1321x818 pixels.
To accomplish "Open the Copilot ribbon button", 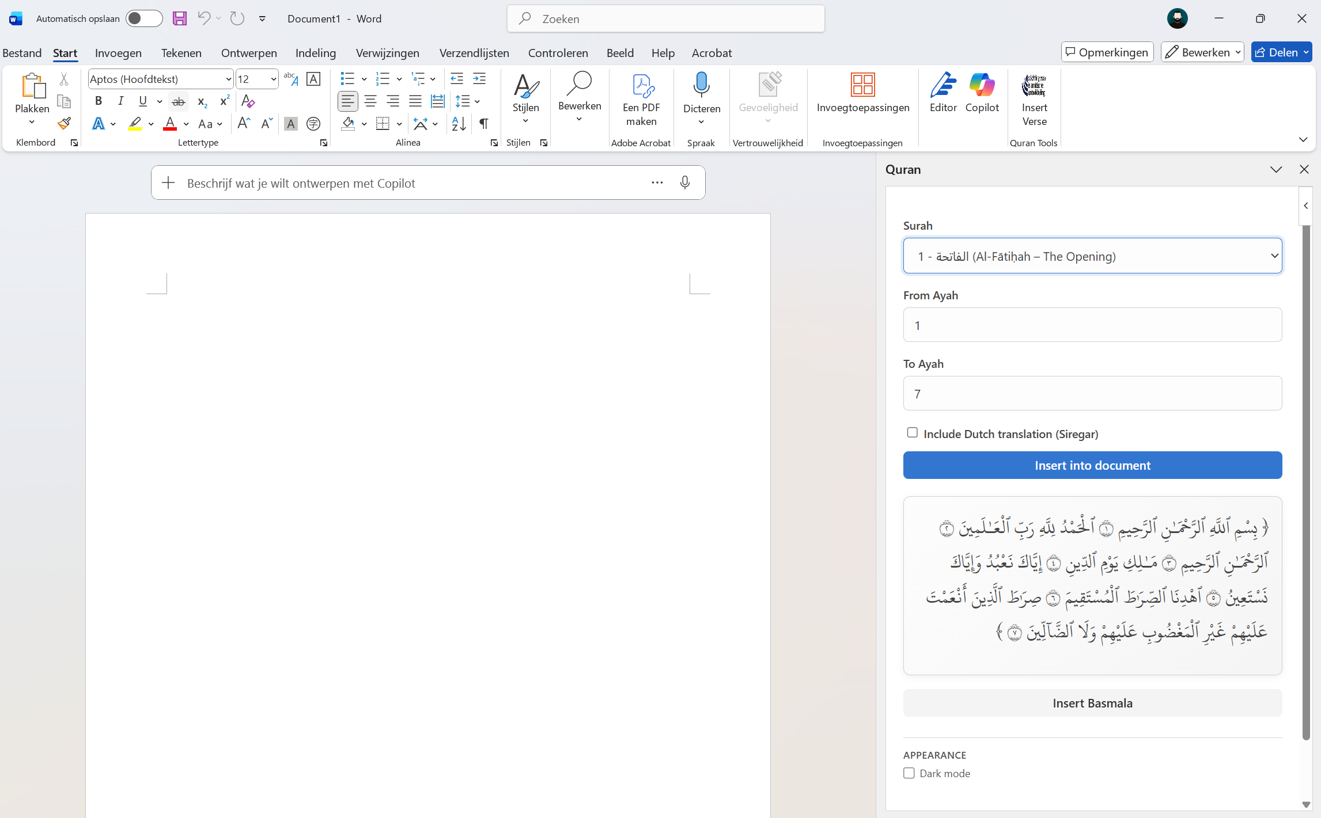I will [982, 93].
